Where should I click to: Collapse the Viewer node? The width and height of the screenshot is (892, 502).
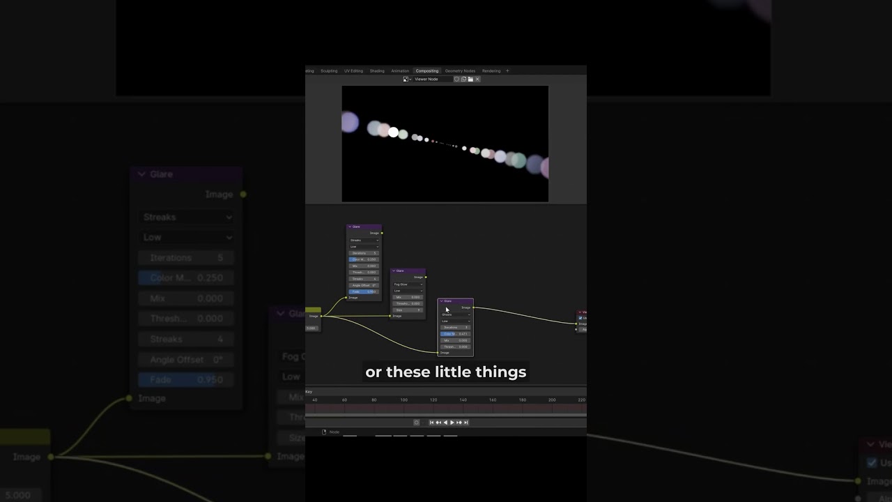point(580,312)
